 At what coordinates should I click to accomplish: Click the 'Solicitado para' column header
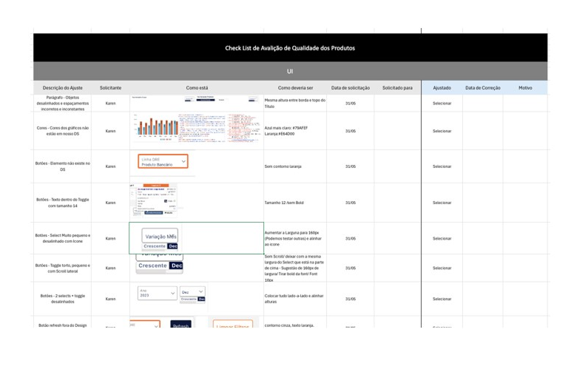pos(397,88)
